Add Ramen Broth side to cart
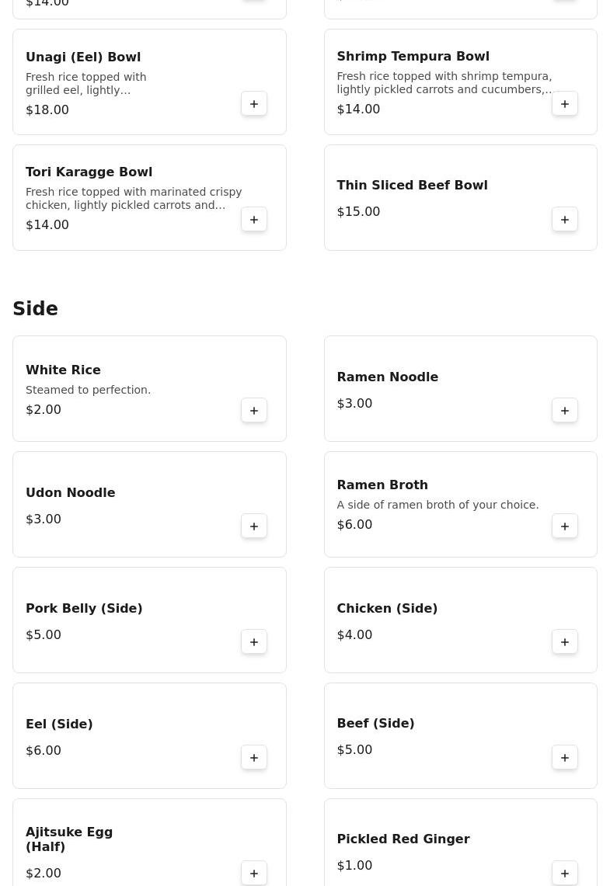This screenshot has width=610, height=886. click(x=565, y=526)
